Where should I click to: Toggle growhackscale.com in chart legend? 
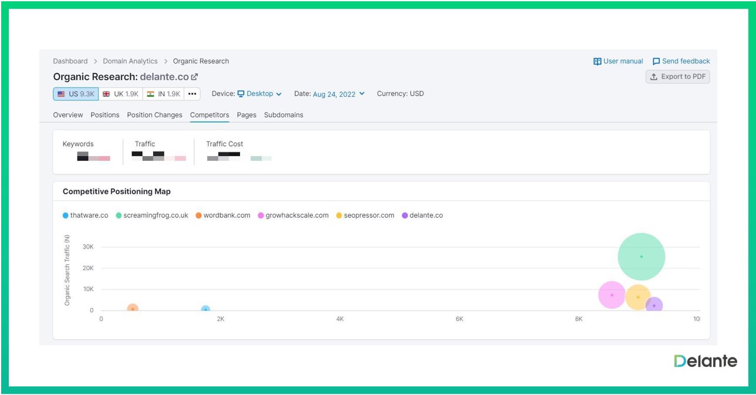coord(293,215)
